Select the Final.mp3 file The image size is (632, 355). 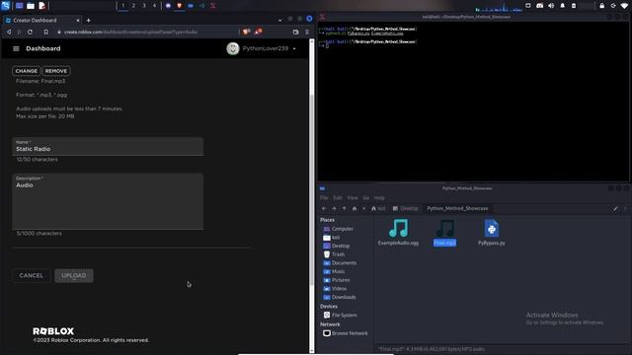coord(445,233)
